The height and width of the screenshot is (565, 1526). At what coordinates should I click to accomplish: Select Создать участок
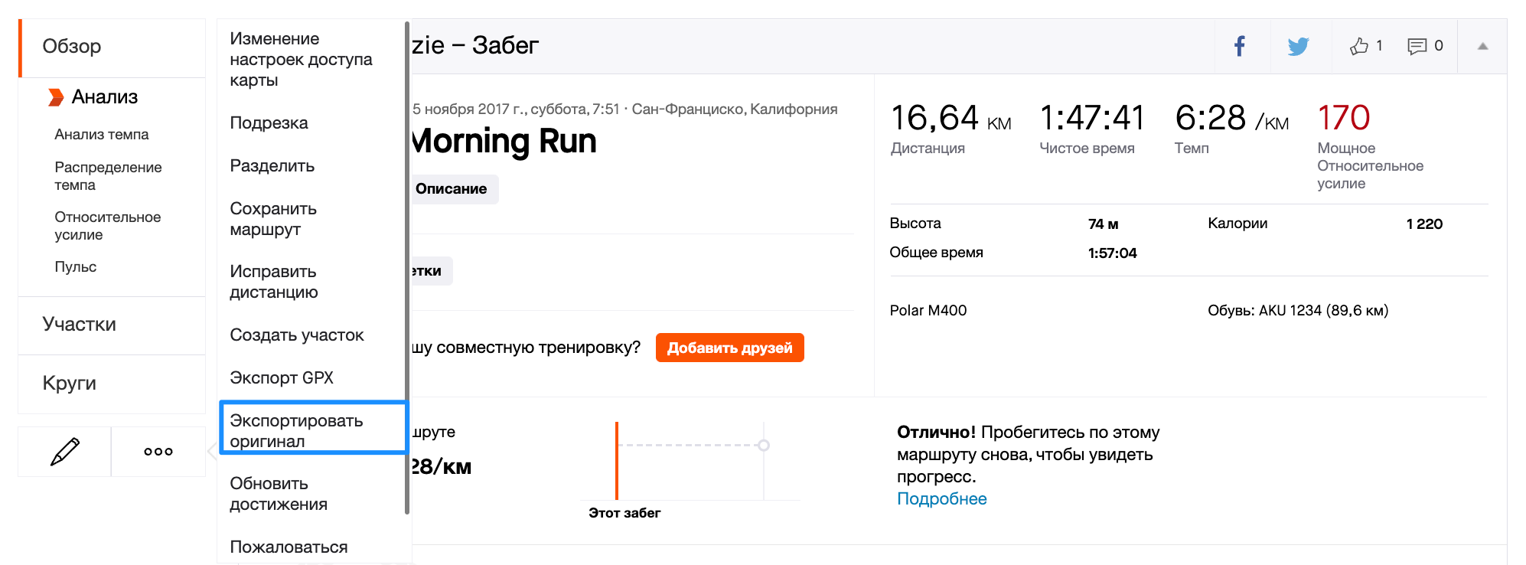click(297, 335)
